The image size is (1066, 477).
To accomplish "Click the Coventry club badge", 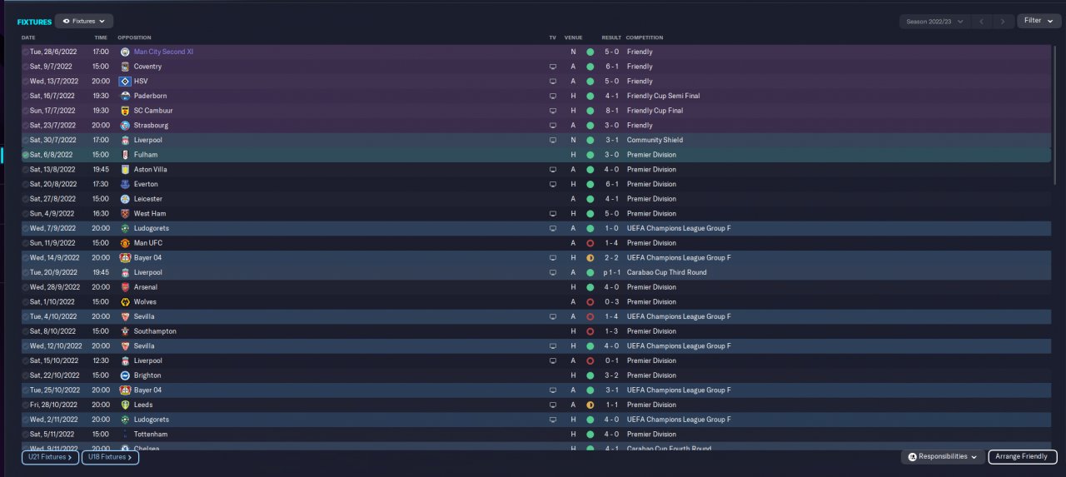I will pyautogui.click(x=125, y=67).
